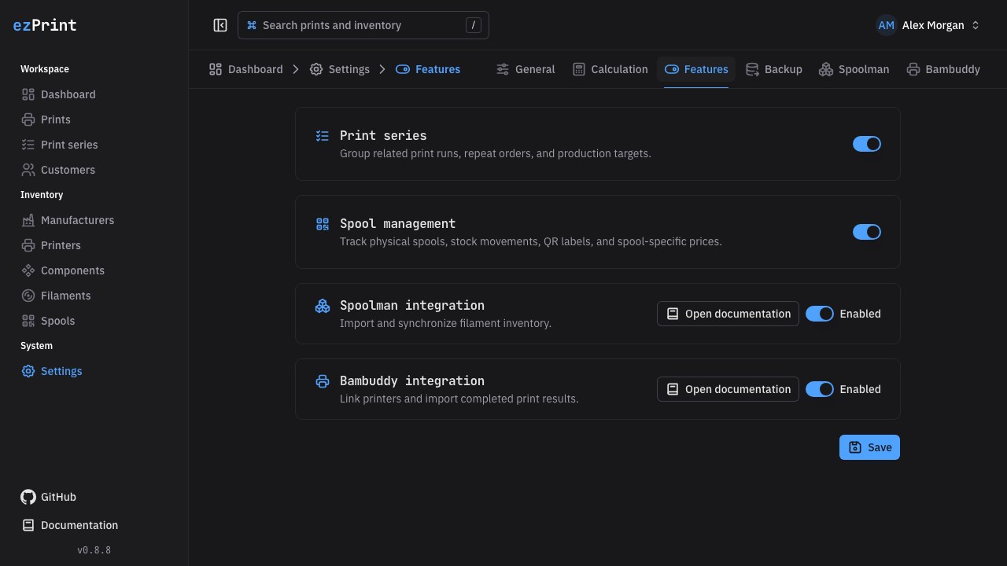The width and height of the screenshot is (1007, 566).
Task: Select the Features settings tab
Action: [696, 69]
